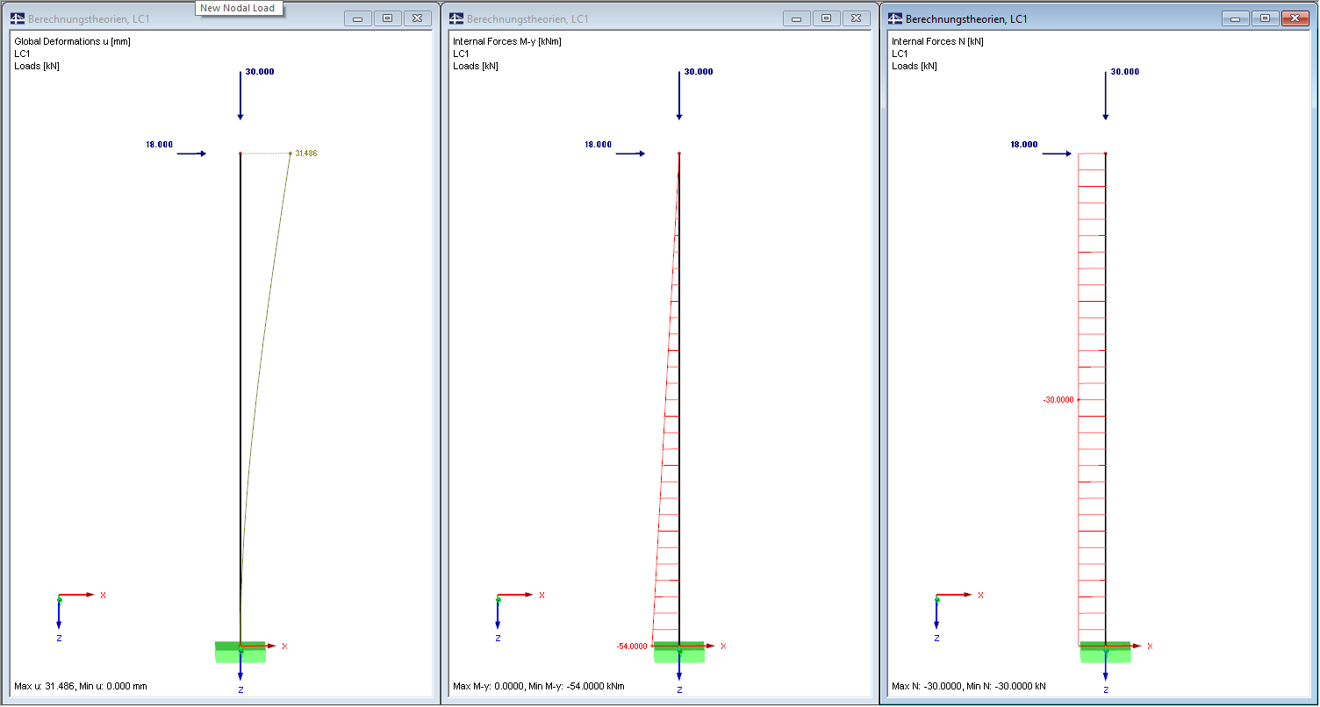Viewport: 1320px width, 707px height.
Task: Minimize the left deformations window
Action: pos(357,18)
